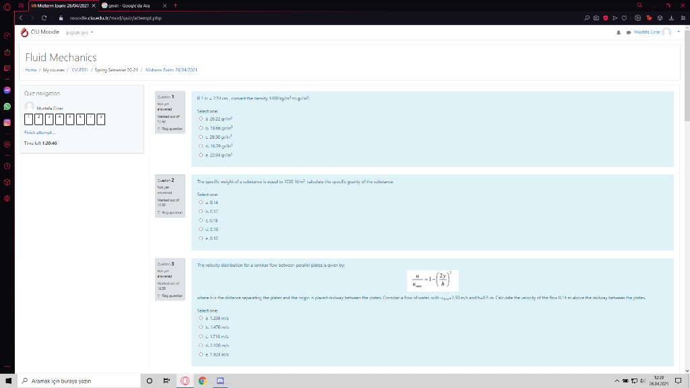Screen dimensions: 690x388
Task: Open Opera easy setup menu icon
Action: pos(683,18)
